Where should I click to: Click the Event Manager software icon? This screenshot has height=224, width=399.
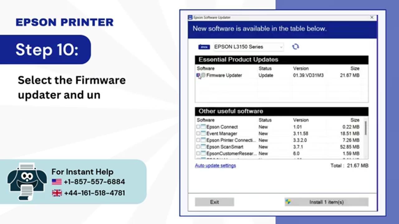click(x=203, y=133)
